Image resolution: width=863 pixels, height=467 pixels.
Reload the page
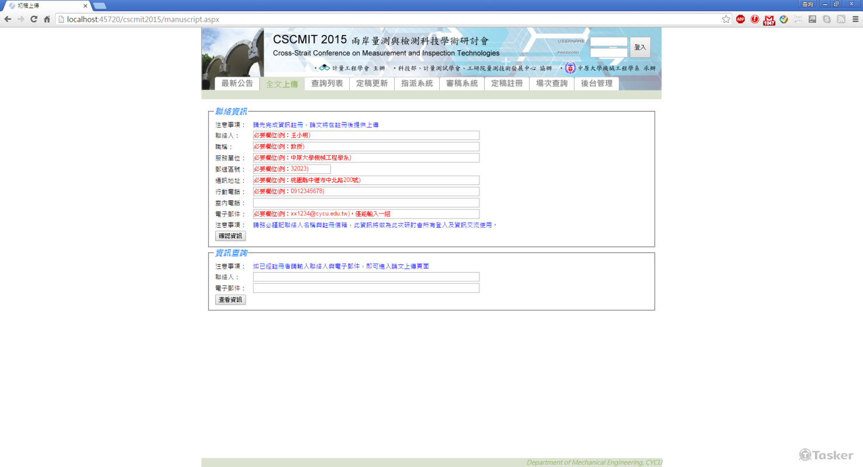tap(35, 19)
